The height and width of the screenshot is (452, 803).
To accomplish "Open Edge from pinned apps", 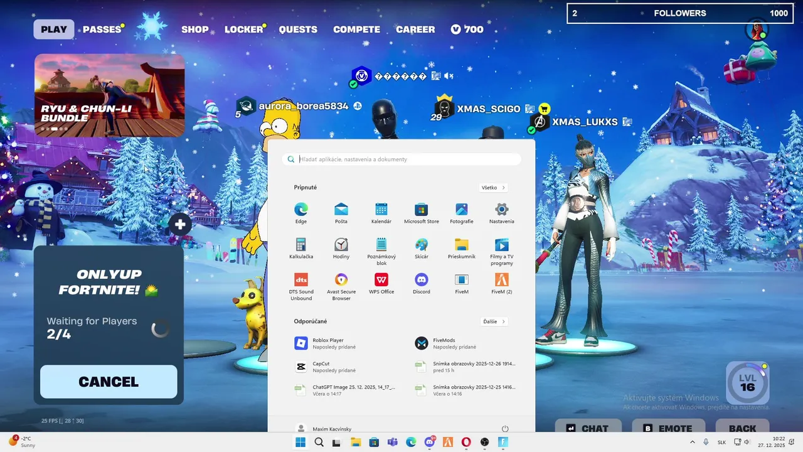I will click(301, 213).
